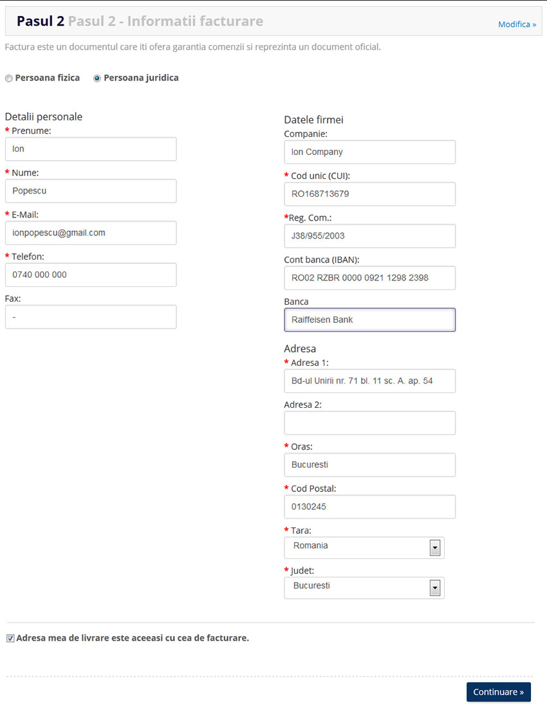Focus the Prenume field containing Ion
547x719 pixels.
click(x=91, y=149)
